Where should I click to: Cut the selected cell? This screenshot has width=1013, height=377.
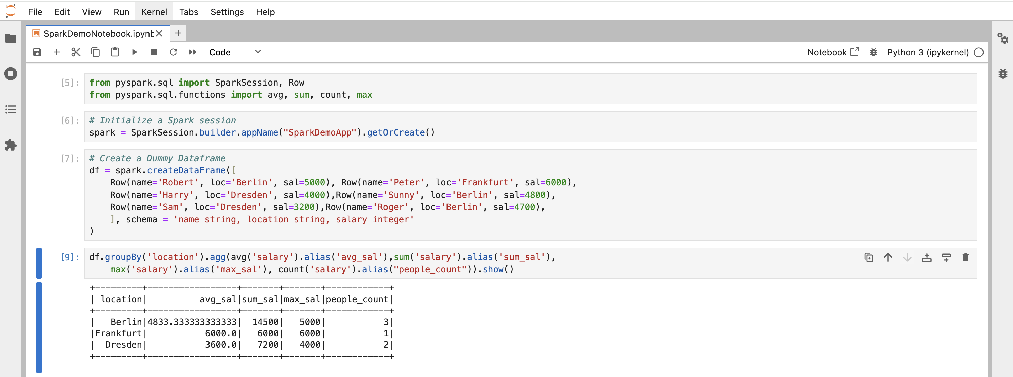[x=75, y=52]
